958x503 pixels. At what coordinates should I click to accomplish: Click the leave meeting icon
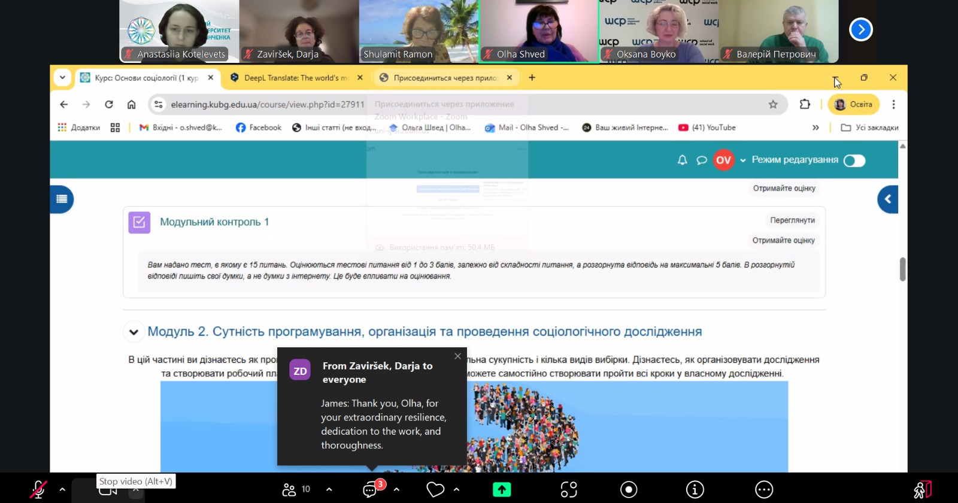pos(923,489)
